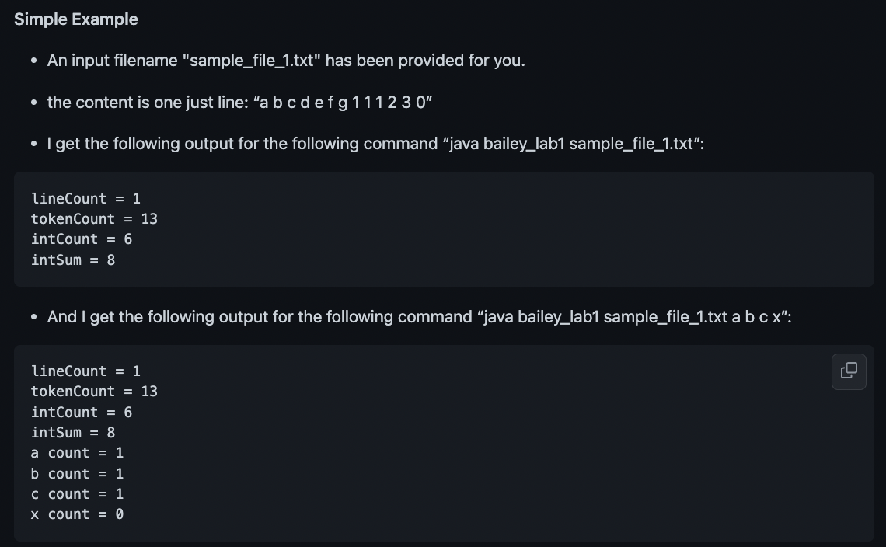Click "lineCount = 1" in first code block

coord(85,199)
